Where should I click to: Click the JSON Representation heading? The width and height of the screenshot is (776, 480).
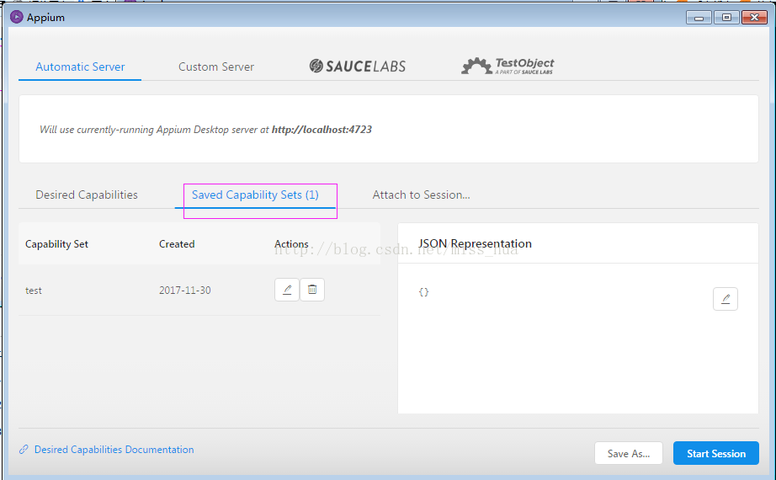(475, 243)
